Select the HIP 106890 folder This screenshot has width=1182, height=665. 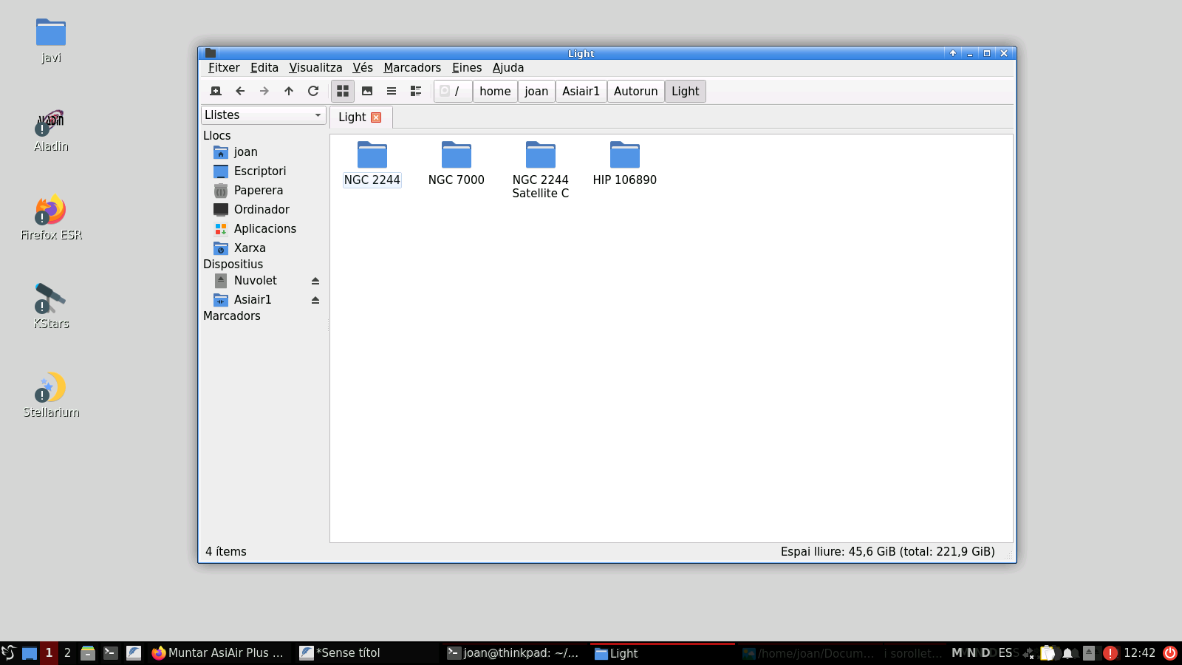tap(624, 164)
